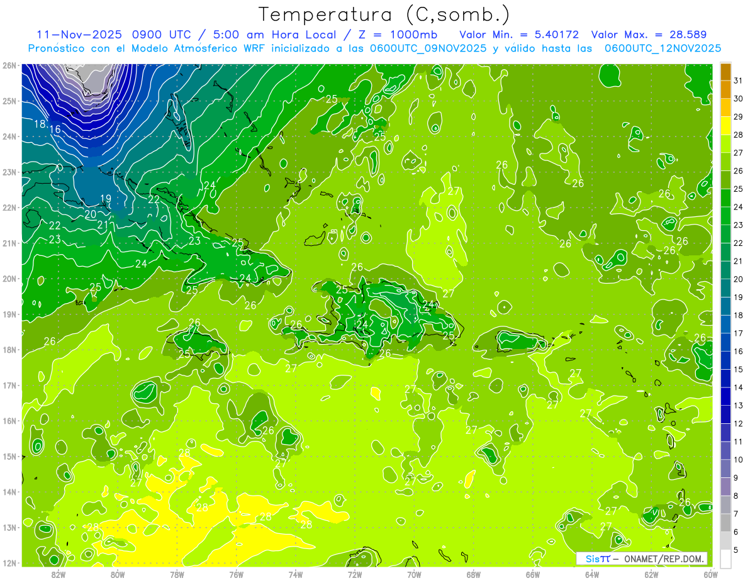The width and height of the screenshot is (755, 583).
Task: Click legend value 31 on the color bar
Action: [738, 81]
